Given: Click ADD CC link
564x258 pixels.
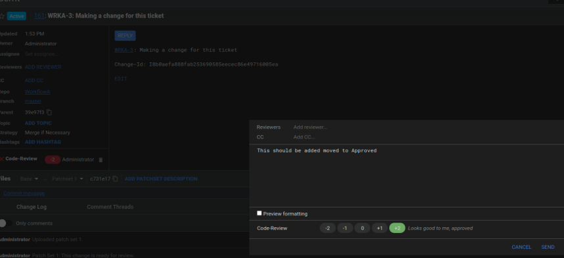Looking at the screenshot, I should coord(34,81).
